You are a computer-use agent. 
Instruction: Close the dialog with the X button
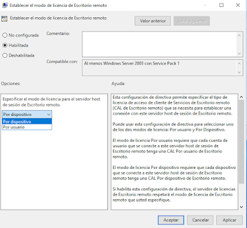tap(238, 5)
